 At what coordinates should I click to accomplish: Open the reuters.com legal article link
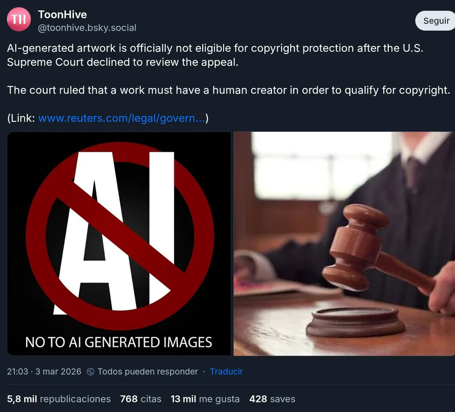[x=122, y=118]
